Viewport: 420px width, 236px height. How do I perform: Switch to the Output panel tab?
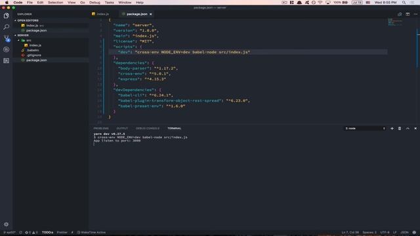(x=122, y=128)
